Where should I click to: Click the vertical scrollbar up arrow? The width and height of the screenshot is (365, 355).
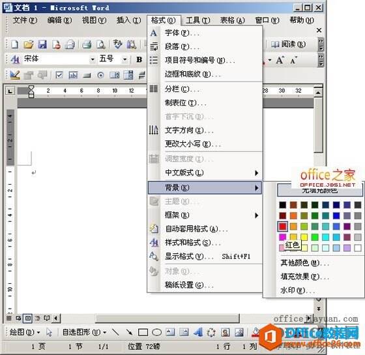click(318, 93)
